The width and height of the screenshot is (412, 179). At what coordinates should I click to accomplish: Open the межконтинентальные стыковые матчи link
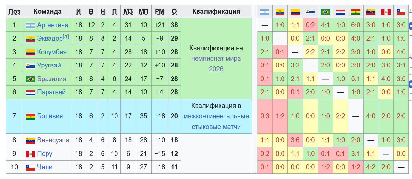[216, 121]
